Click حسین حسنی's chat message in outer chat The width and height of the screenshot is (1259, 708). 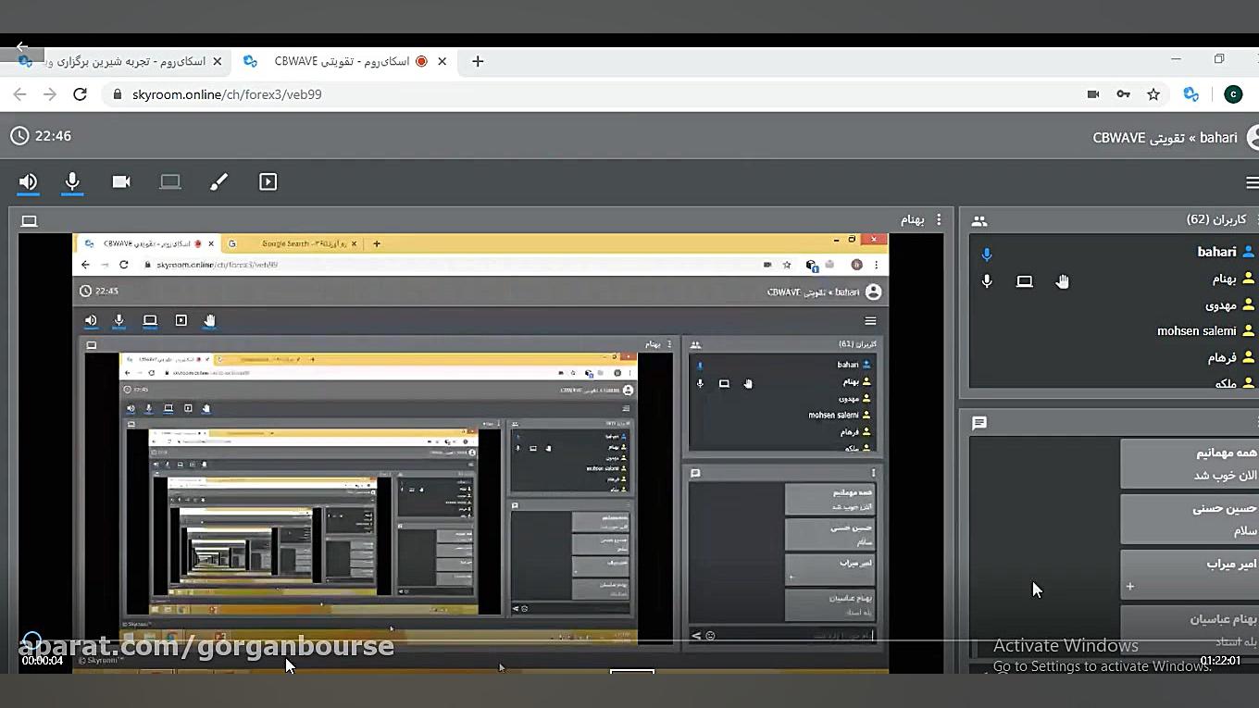point(1190,519)
